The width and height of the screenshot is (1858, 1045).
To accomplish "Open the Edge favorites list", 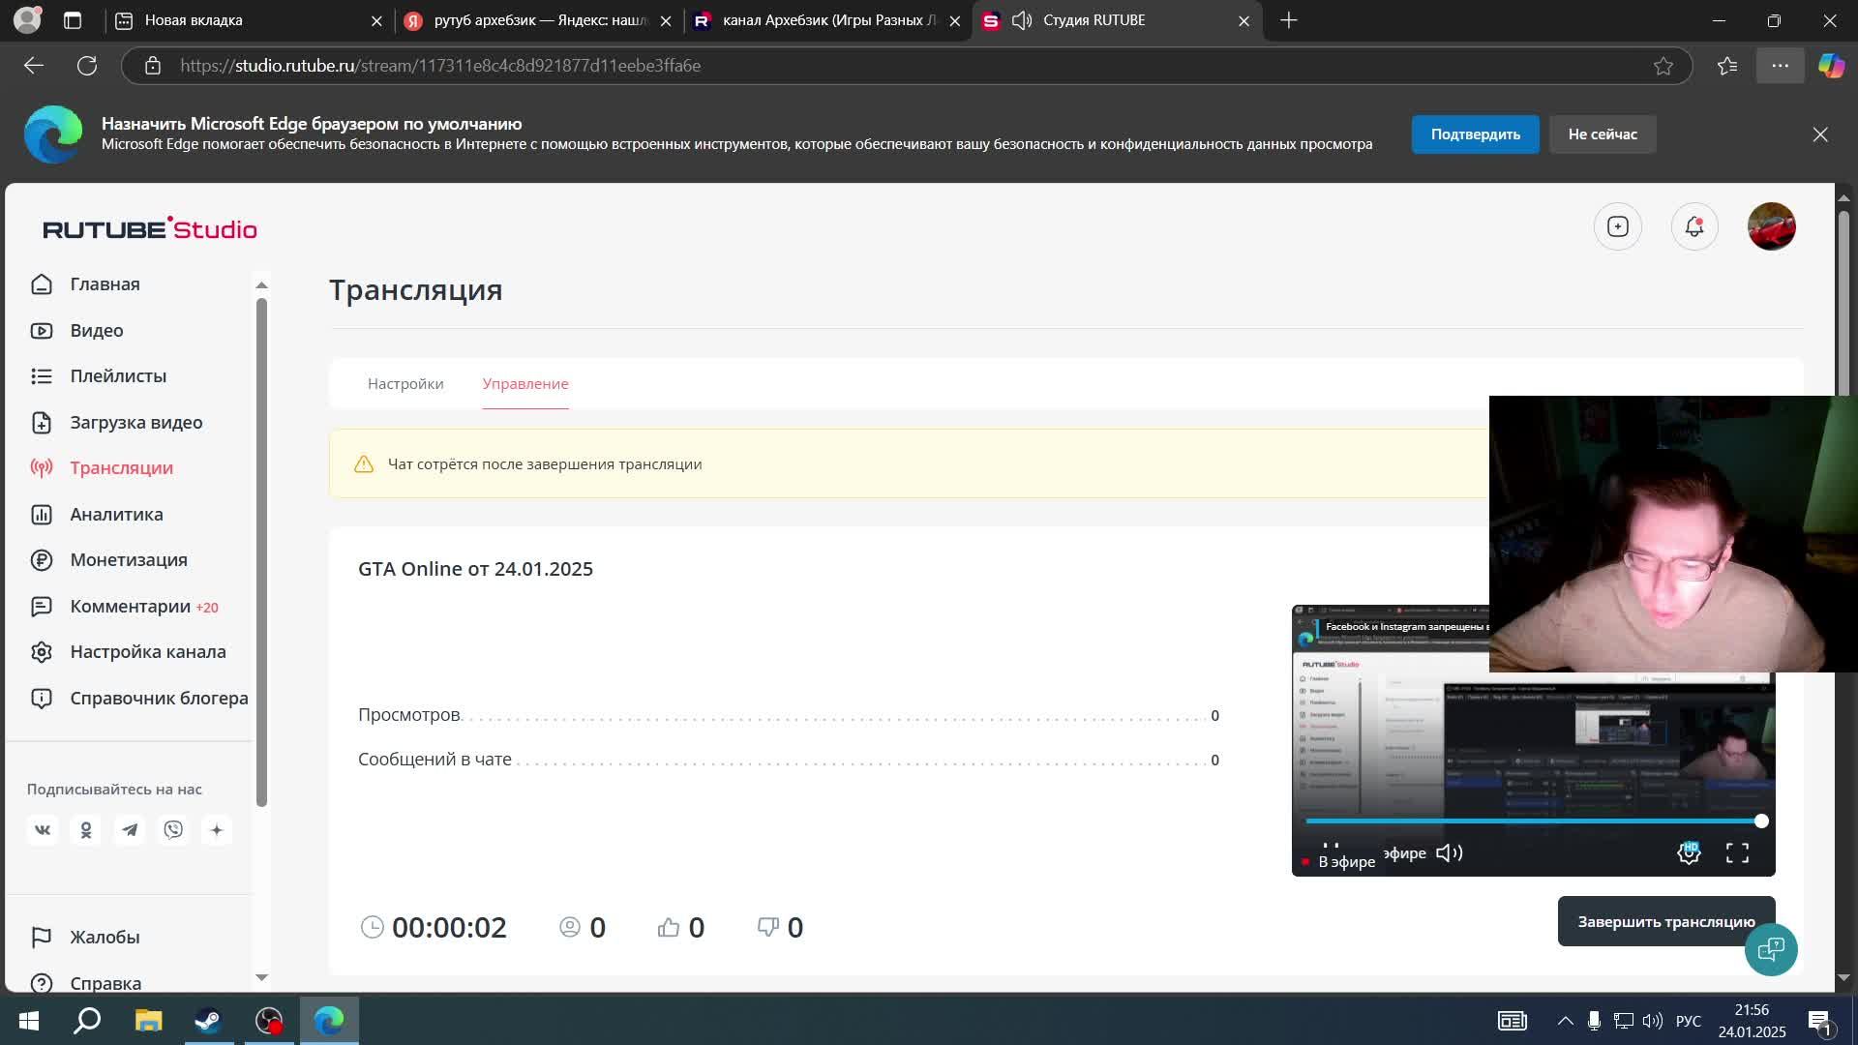I will [x=1727, y=66].
